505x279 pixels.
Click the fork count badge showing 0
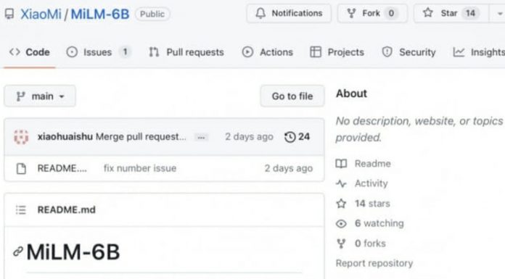coord(391,13)
